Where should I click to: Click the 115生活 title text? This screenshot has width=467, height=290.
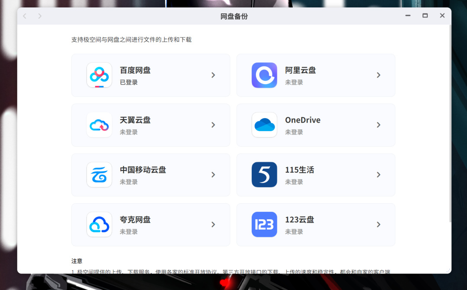[x=300, y=170]
